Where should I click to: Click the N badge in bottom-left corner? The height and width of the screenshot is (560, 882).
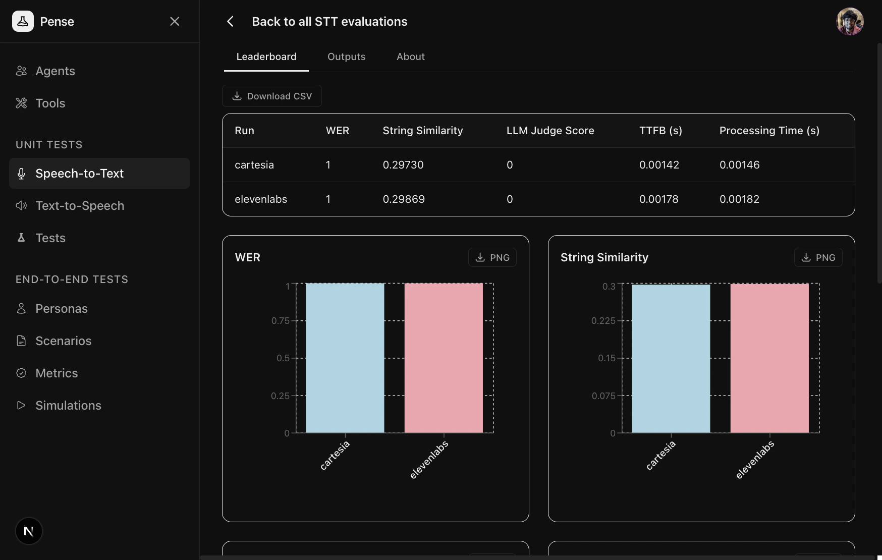click(x=29, y=531)
